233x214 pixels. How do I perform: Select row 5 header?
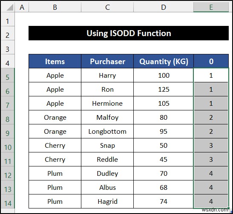tap(7, 75)
